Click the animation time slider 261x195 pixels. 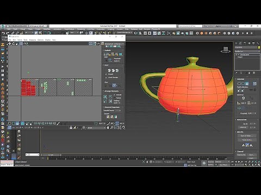51,155
